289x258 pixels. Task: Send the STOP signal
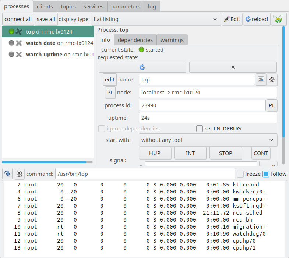[226, 153]
